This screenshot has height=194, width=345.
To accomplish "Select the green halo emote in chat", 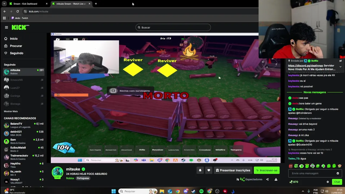I will pyautogui.click(x=307, y=166).
